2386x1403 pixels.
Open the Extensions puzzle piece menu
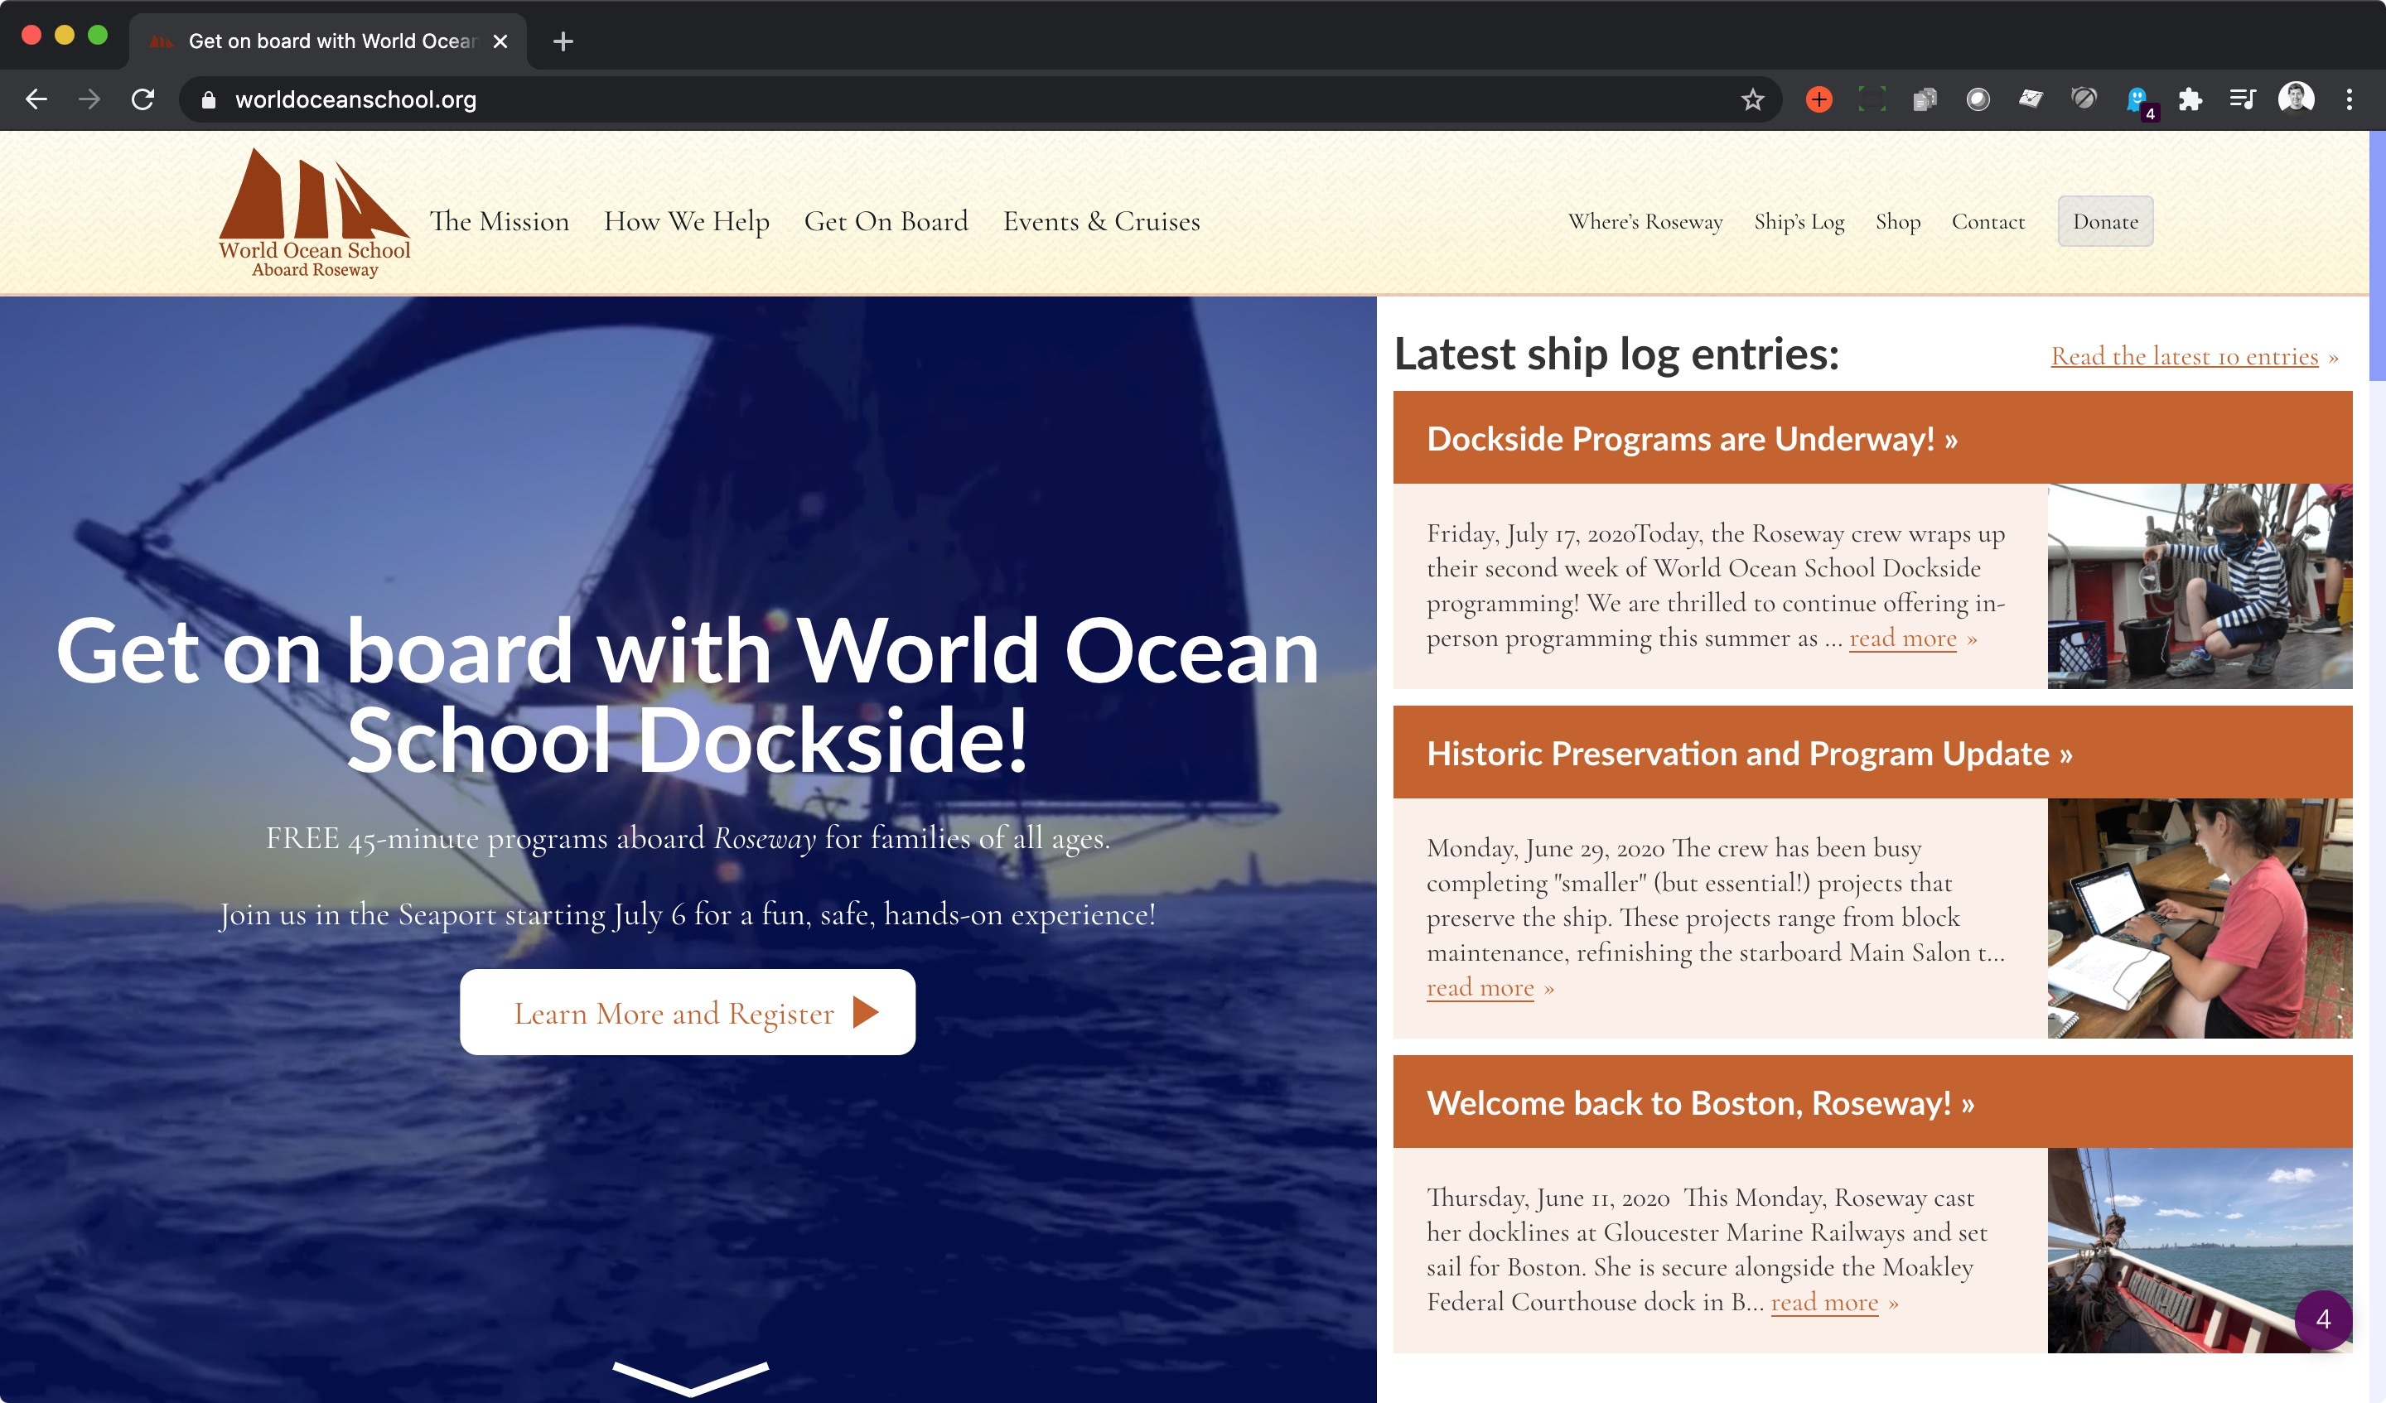tap(2190, 99)
